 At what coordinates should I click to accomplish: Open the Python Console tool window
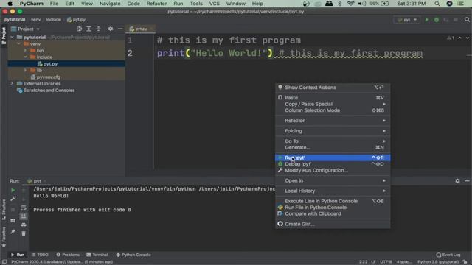(x=133, y=255)
